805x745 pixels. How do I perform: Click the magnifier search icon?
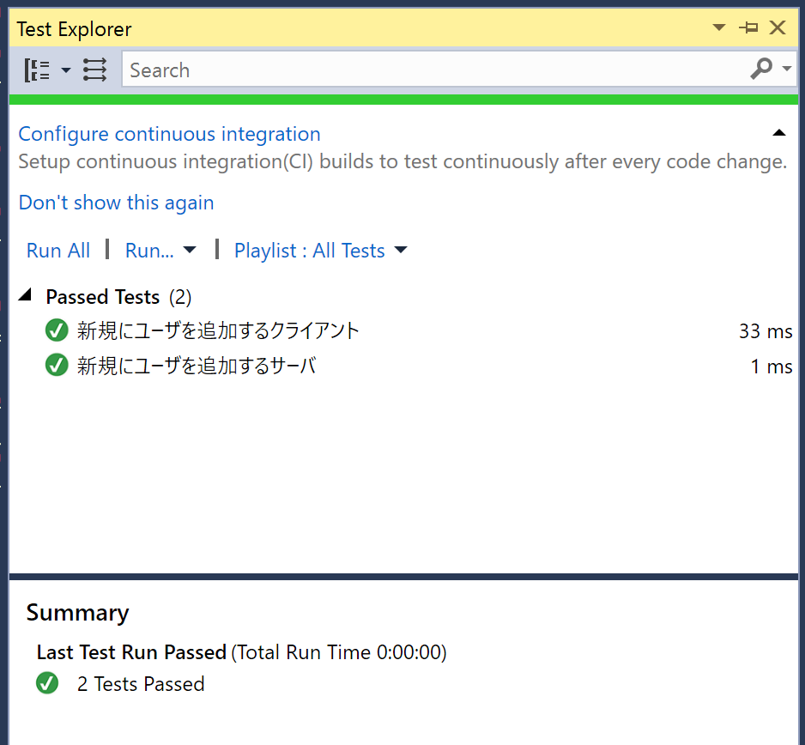click(761, 69)
